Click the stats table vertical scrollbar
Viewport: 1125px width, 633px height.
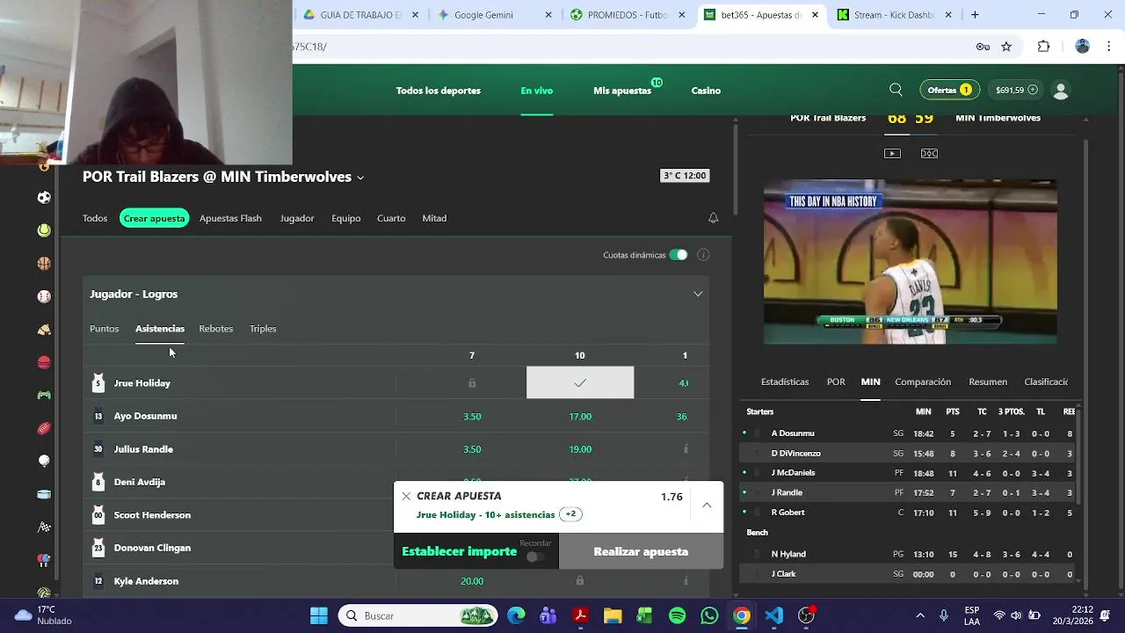coord(1078,457)
